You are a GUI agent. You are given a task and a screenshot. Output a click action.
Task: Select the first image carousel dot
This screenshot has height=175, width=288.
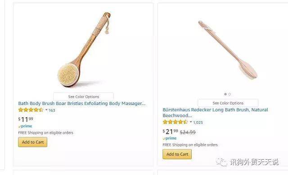[225, 94]
